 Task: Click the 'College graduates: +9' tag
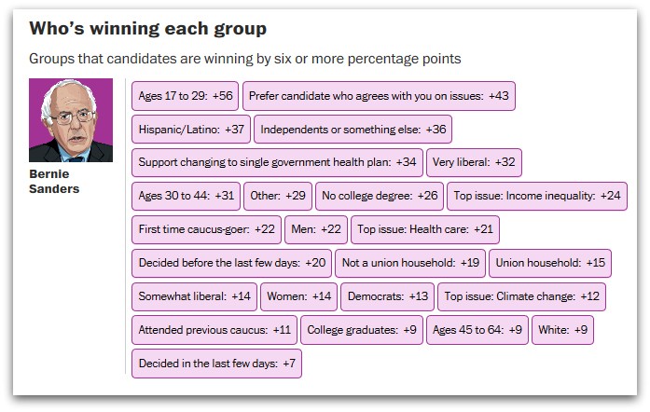click(x=361, y=330)
